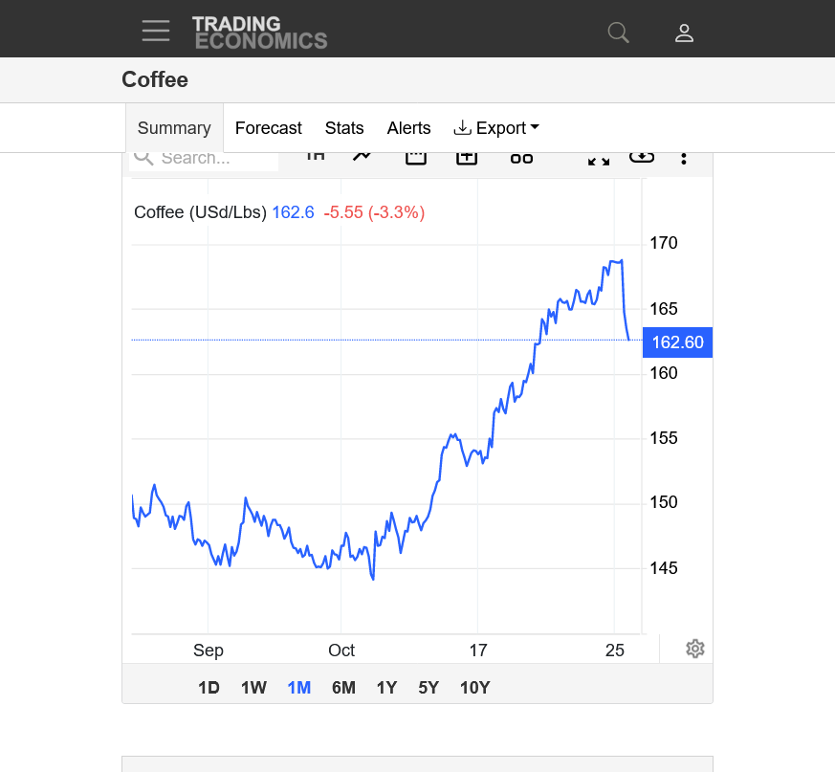This screenshot has width=835, height=772.
Task: Select the 1Y time range
Action: pos(386,687)
